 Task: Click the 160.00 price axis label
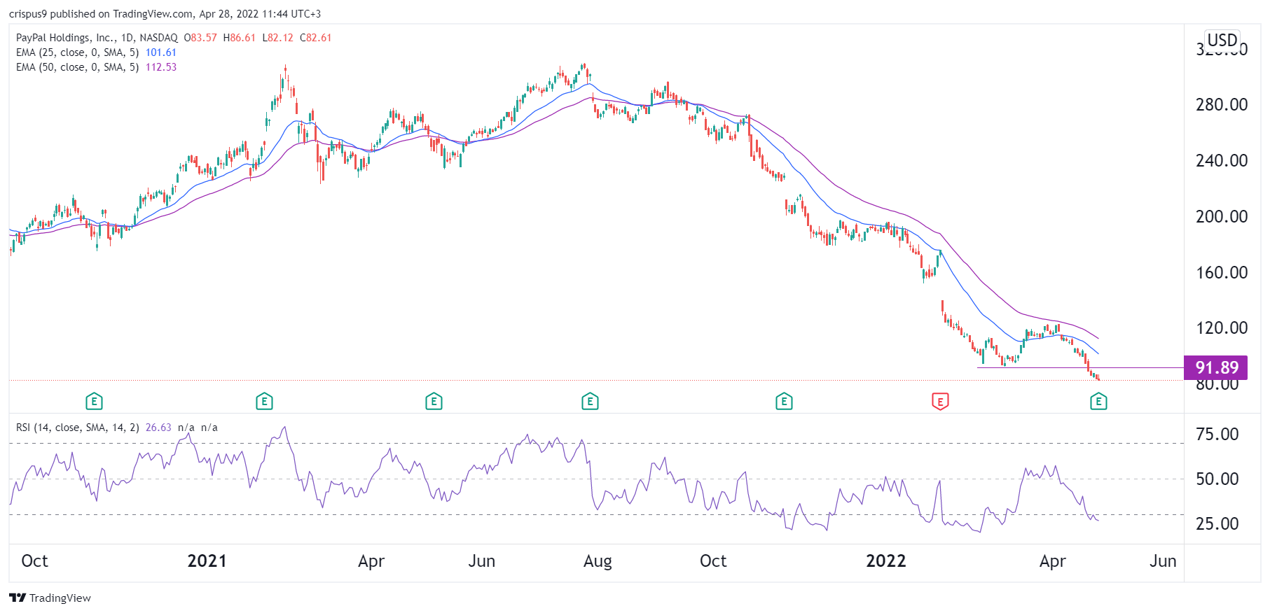coord(1222,273)
